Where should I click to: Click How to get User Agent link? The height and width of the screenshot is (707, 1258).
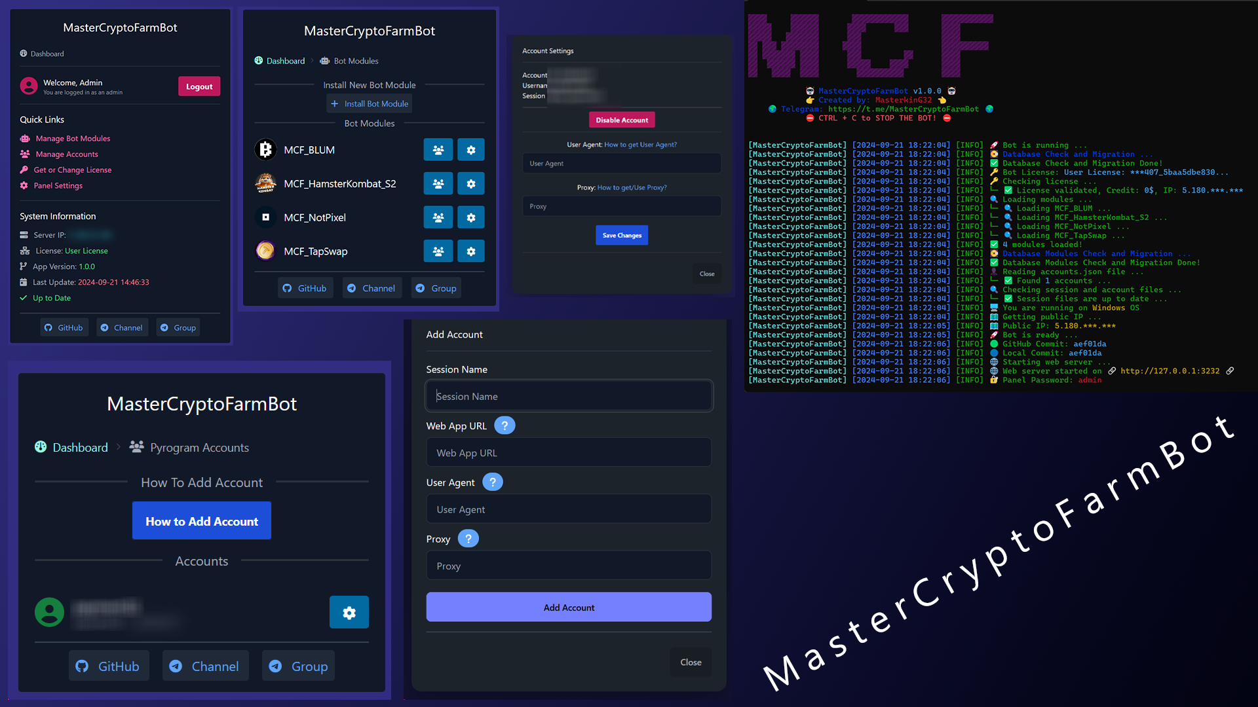coord(640,145)
